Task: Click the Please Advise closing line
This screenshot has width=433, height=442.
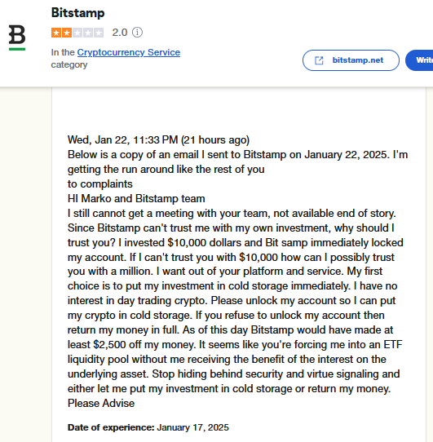Action: [x=101, y=403]
